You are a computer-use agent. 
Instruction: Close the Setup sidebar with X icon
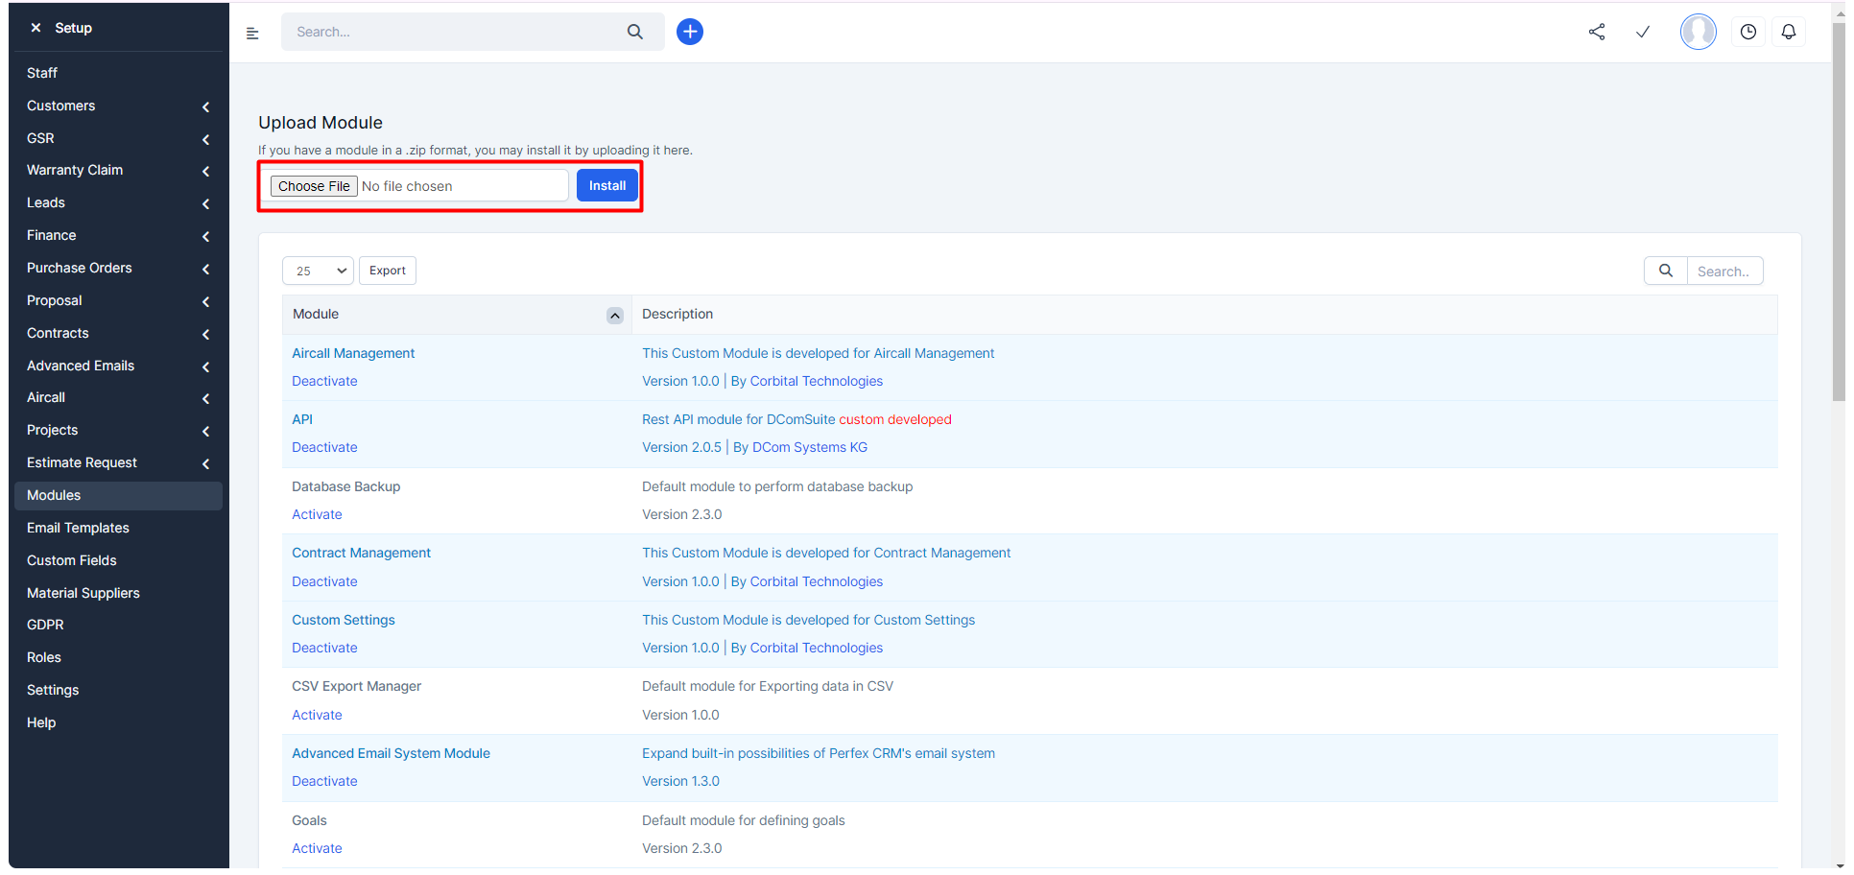point(36,28)
